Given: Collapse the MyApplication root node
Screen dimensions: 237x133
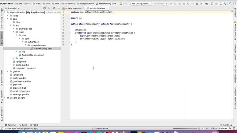Looking at the screenshot, I should [x=5, y=12].
